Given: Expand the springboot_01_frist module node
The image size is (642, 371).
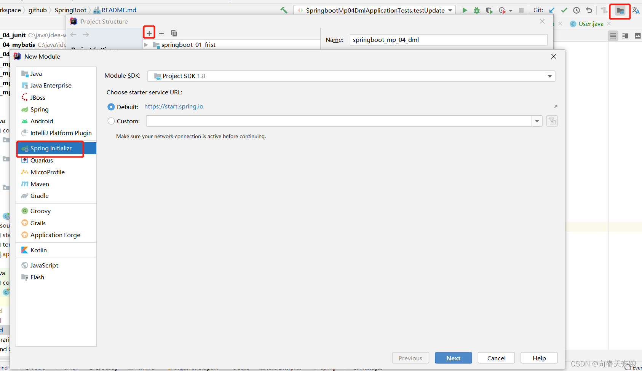Looking at the screenshot, I should pos(146,45).
